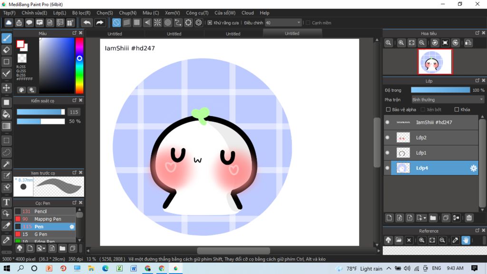Delete layer with trash icon
Screen dimensions: 487x274
(x=469, y=218)
